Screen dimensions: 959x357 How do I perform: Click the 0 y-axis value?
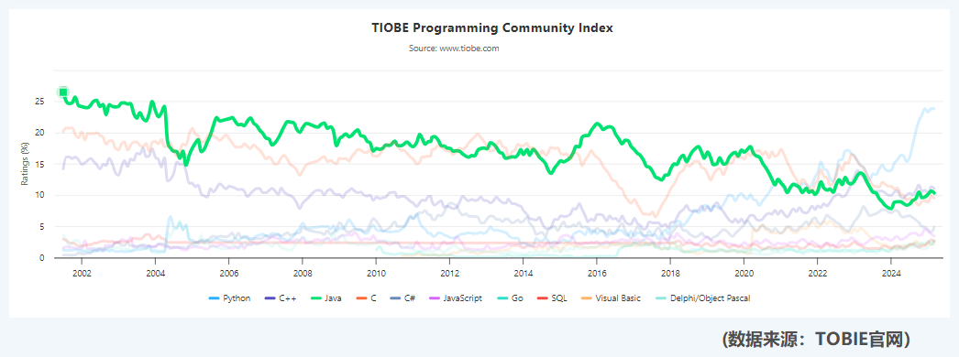(x=43, y=258)
